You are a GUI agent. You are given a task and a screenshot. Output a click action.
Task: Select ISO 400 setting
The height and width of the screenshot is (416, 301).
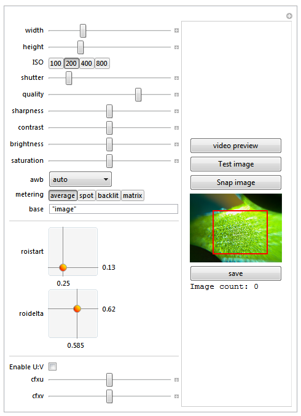[x=87, y=63]
